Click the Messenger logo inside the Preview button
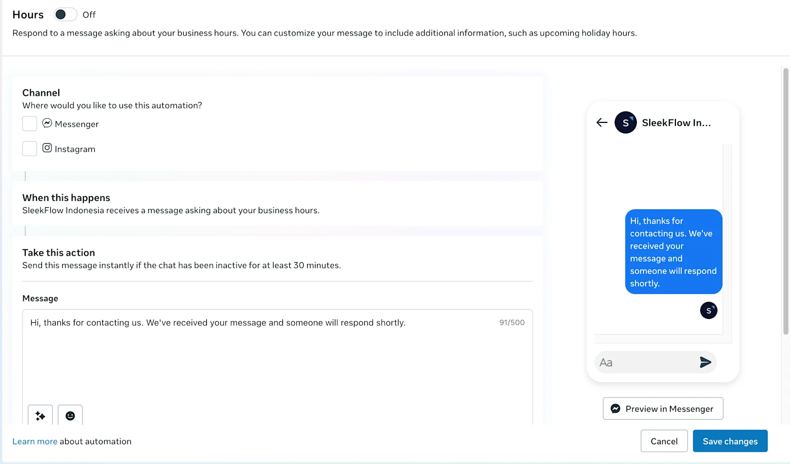 pyautogui.click(x=615, y=408)
